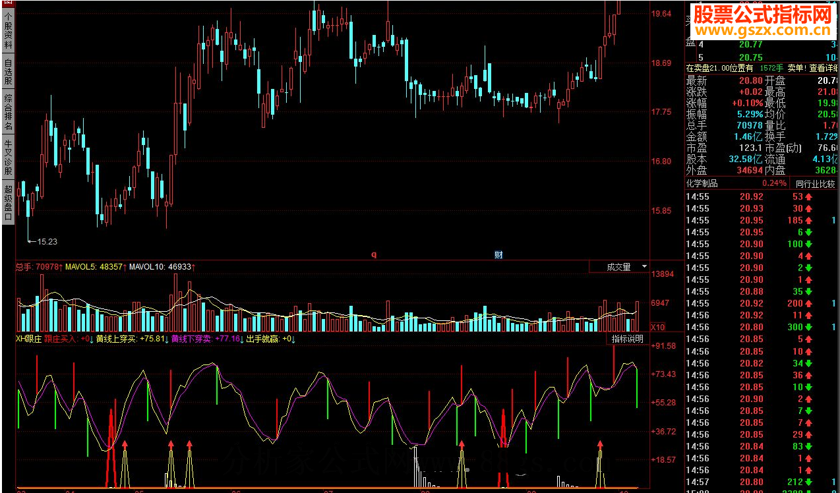Switch to the 自选股 sidebar tab
The image size is (840, 493).
[x=8, y=72]
